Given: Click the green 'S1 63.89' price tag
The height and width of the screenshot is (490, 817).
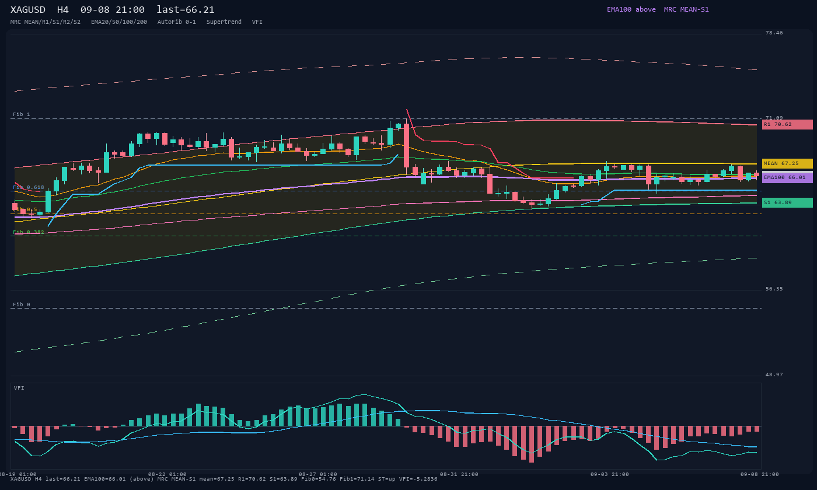Looking at the screenshot, I should 787,202.
